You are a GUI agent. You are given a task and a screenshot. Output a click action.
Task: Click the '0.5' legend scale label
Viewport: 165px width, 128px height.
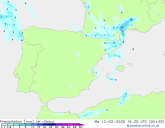point(9,127)
